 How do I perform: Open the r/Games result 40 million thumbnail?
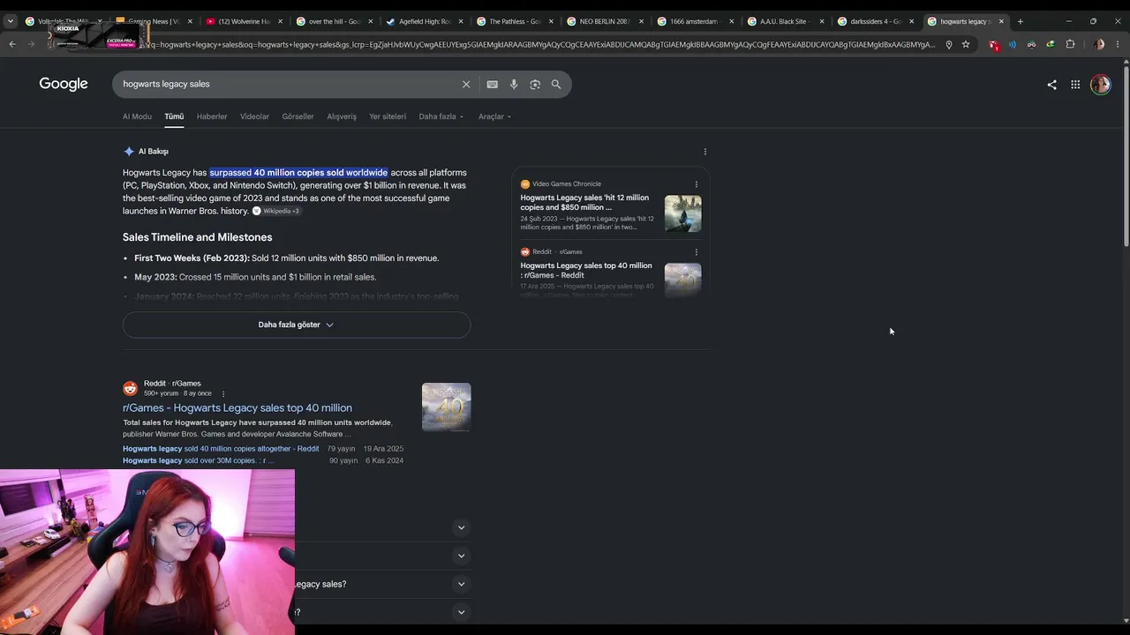pos(446,407)
